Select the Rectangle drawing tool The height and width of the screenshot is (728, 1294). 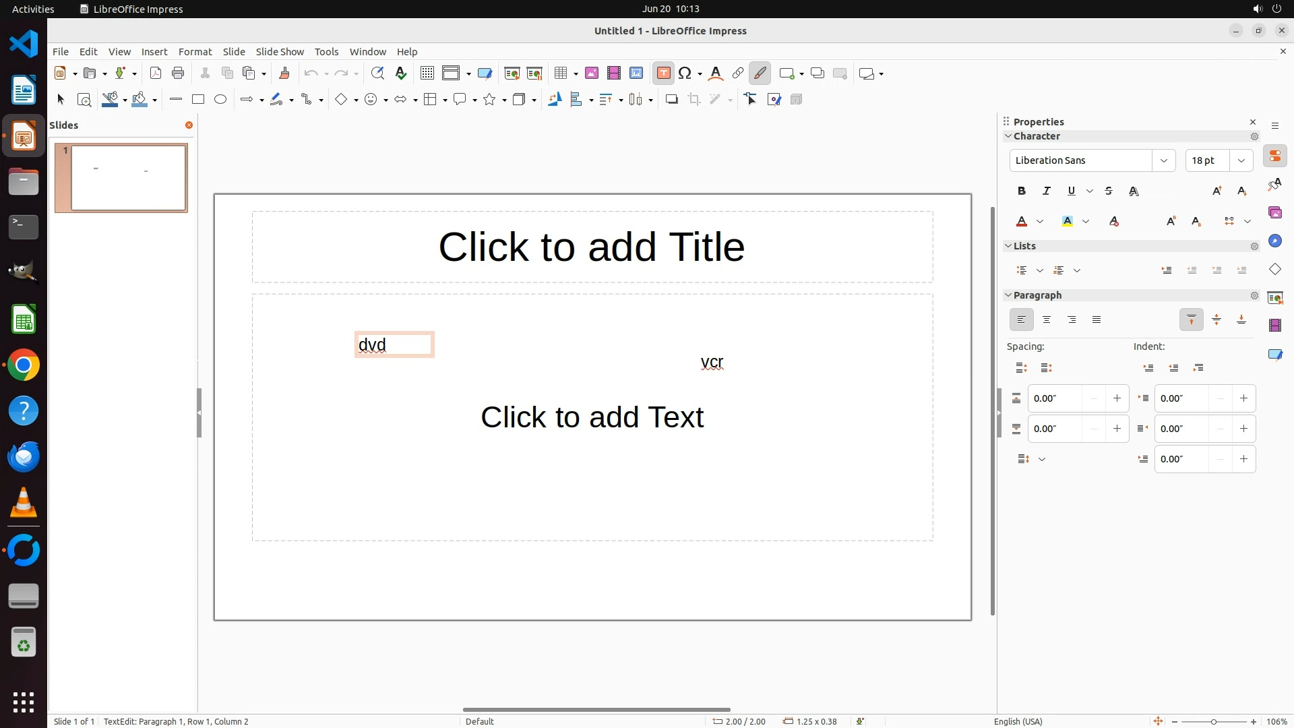click(197, 100)
